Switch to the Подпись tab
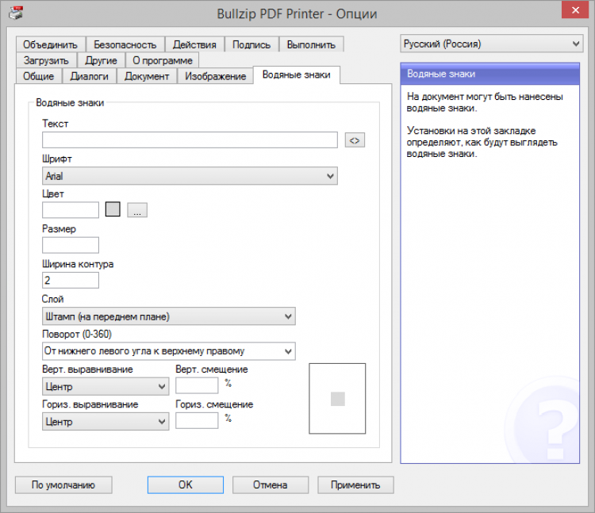 click(251, 44)
